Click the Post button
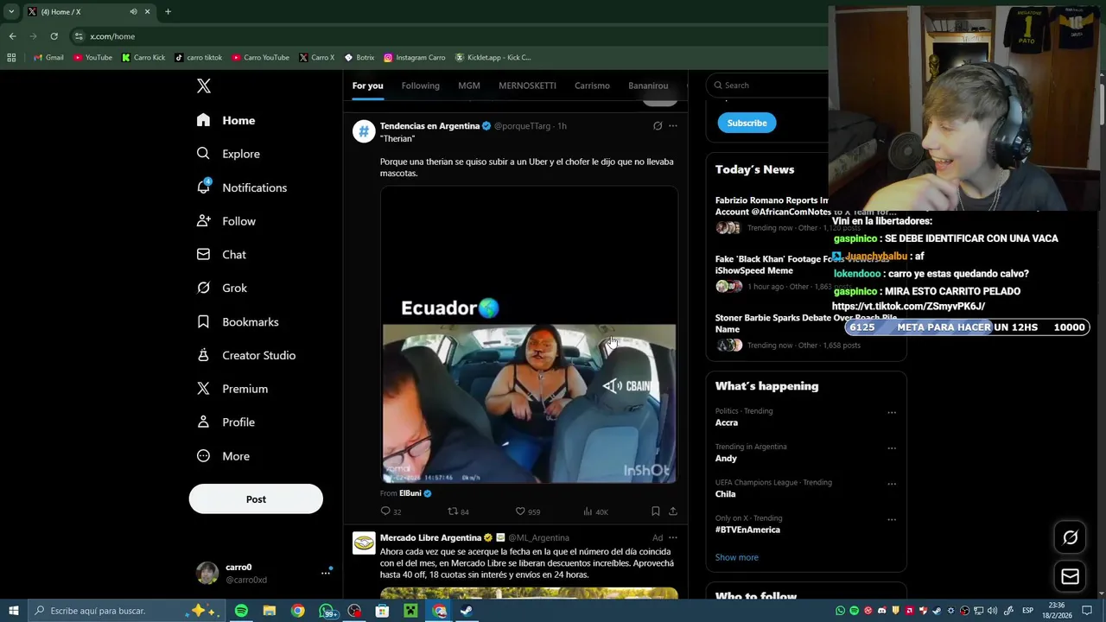1106x622 pixels. pyautogui.click(x=256, y=499)
